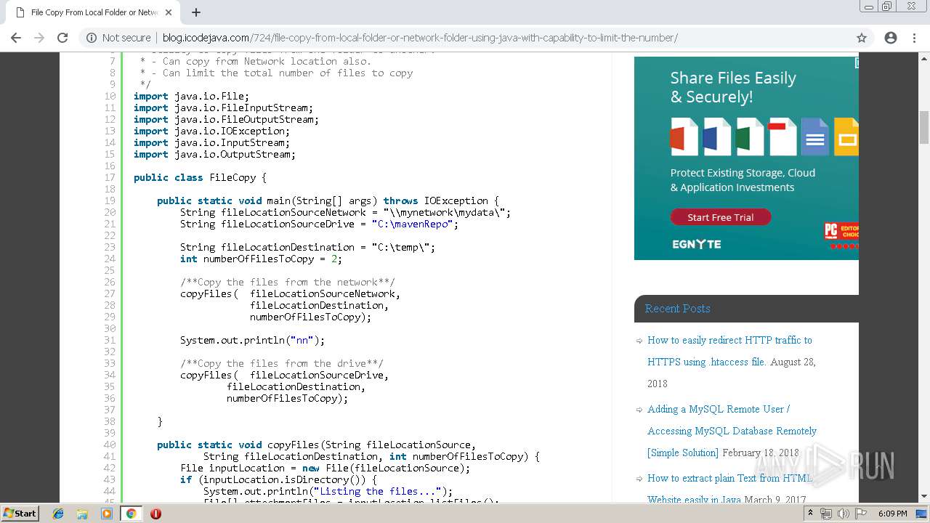930x523 pixels.
Task: Click the network tray icon
Action: [x=826, y=514]
